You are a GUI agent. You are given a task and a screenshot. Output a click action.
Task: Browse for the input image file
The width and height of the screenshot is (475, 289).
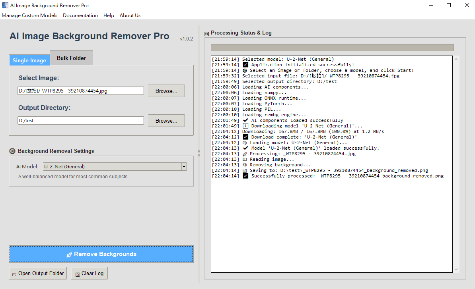click(166, 91)
